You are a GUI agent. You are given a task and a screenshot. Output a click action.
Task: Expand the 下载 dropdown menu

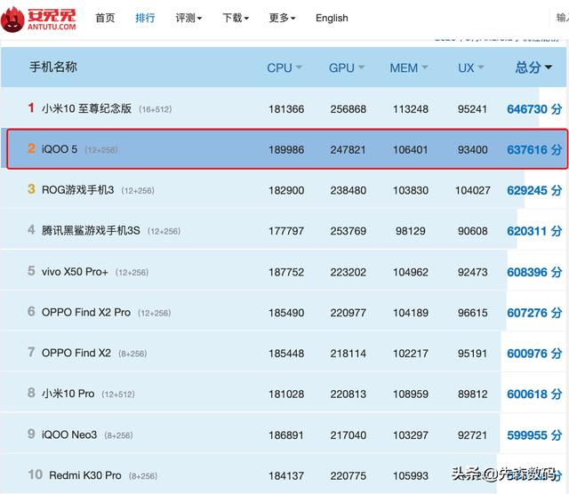(235, 18)
